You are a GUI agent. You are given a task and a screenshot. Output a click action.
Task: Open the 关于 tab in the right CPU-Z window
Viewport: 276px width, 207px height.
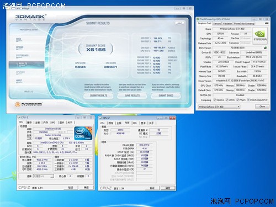pos(151,123)
